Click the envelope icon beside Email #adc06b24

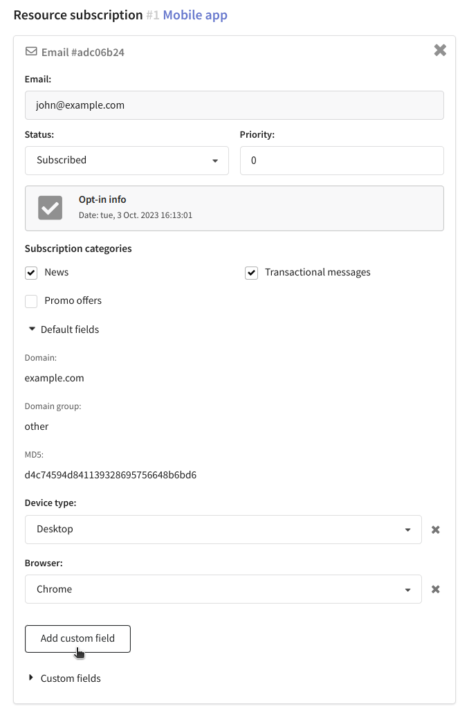(31, 51)
